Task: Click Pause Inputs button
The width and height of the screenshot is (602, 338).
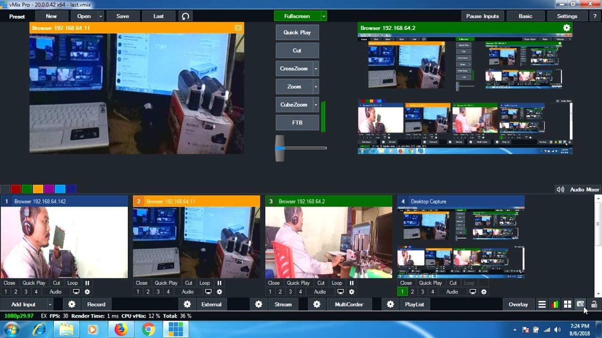Action: pyautogui.click(x=483, y=16)
